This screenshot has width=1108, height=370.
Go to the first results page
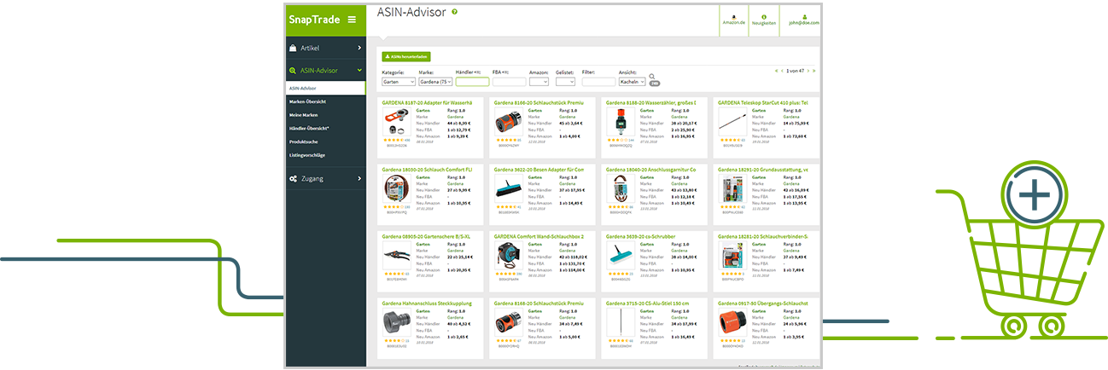(776, 71)
